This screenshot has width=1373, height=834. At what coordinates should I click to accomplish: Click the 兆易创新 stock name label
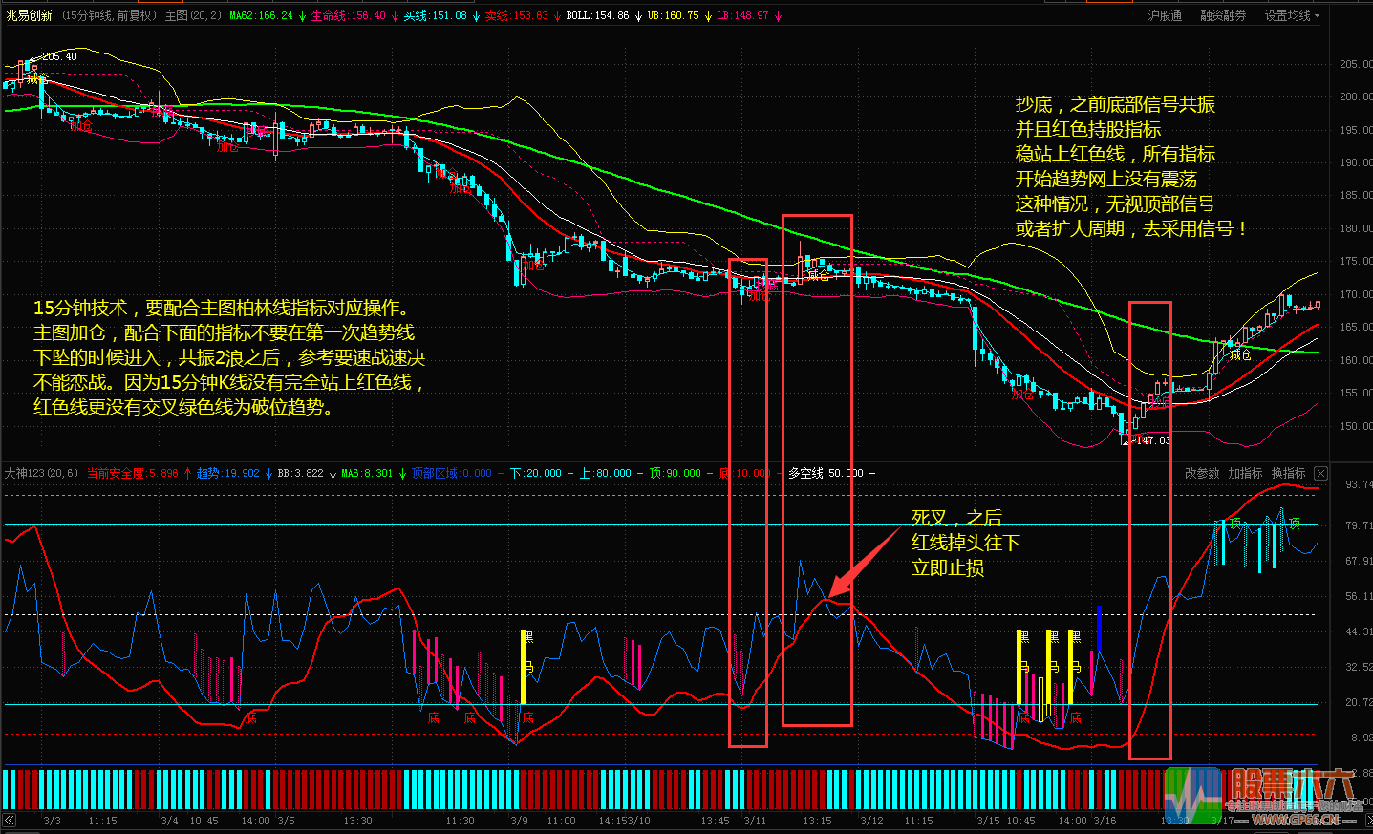[x=30, y=16]
